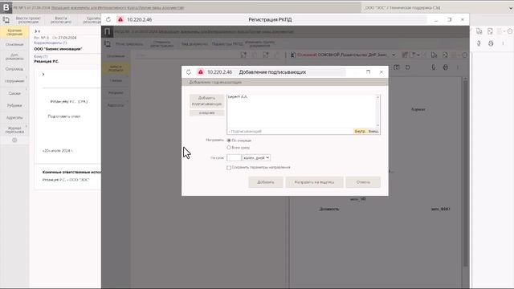Click the copy file icon in the rightmost panel toolbar
Screen dimensions: 514x289
click(479, 31)
